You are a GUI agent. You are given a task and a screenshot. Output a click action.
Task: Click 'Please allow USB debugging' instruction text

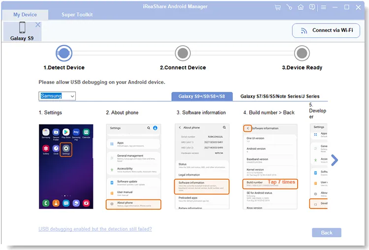[x=102, y=82]
